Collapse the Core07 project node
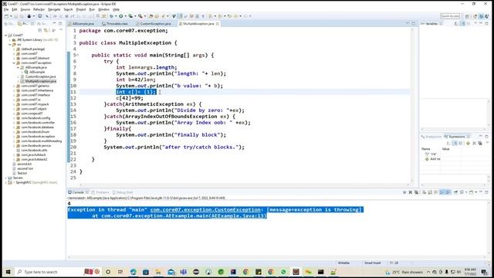Screen dimensions: 494x278 [6, 36]
